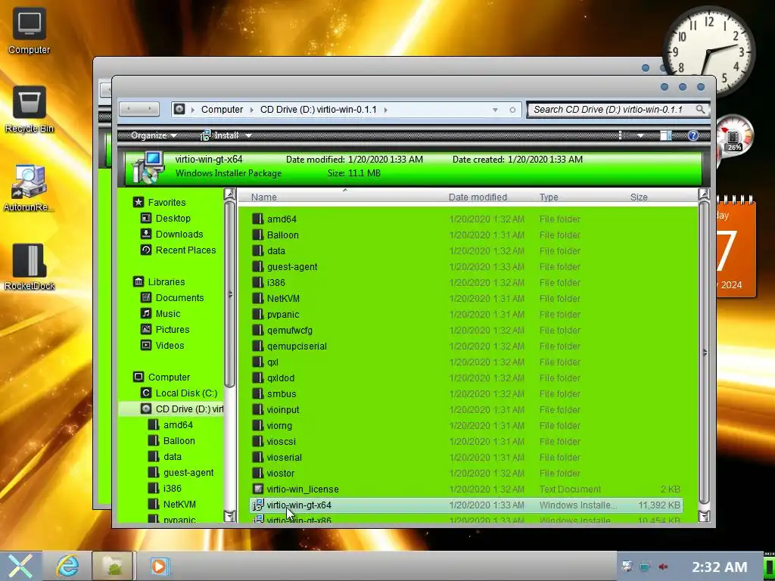The width and height of the screenshot is (775, 581).
Task: Click the address bar refresh button
Action: pyautogui.click(x=512, y=110)
